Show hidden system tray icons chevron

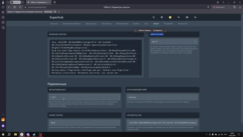tap(207, 134)
